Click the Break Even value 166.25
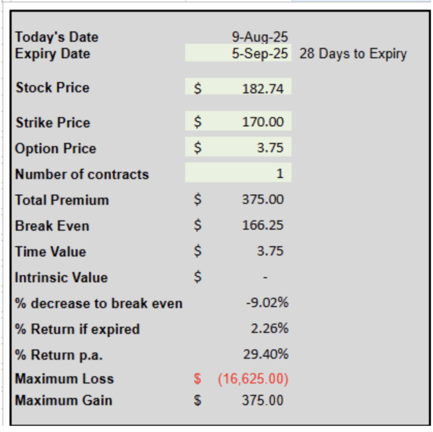433x432 pixels. tap(238, 225)
